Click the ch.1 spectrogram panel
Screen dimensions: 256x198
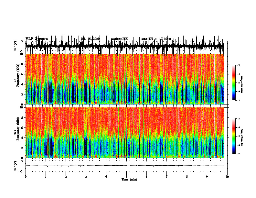[124, 79]
